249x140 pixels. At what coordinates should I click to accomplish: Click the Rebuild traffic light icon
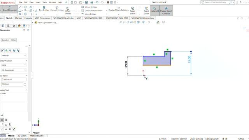pos(108,2)
